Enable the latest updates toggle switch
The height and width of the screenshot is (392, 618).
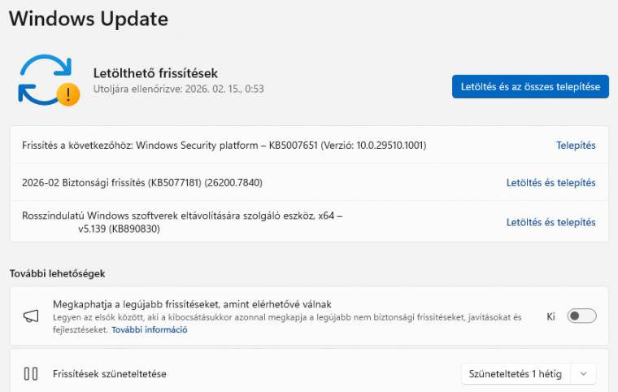point(581,316)
